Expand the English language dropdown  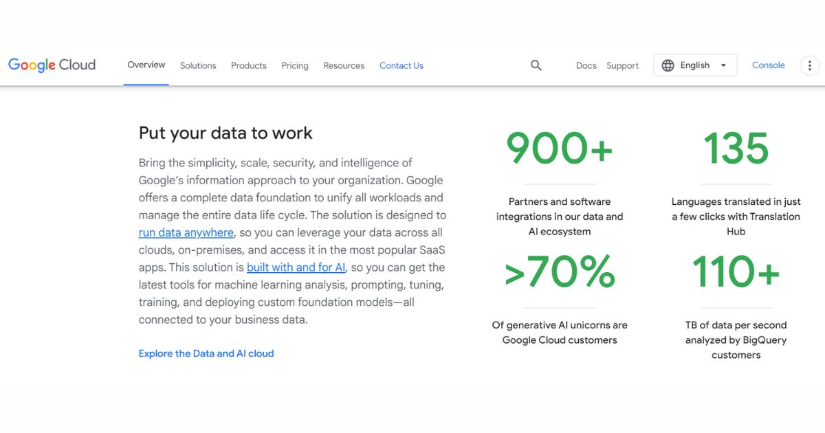coord(694,65)
